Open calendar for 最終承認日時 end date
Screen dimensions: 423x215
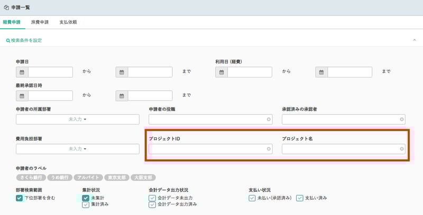pos(122,96)
